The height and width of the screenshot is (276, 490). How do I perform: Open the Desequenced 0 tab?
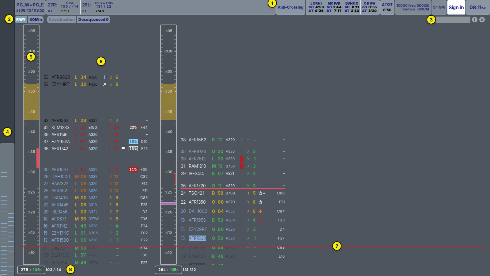point(93,20)
